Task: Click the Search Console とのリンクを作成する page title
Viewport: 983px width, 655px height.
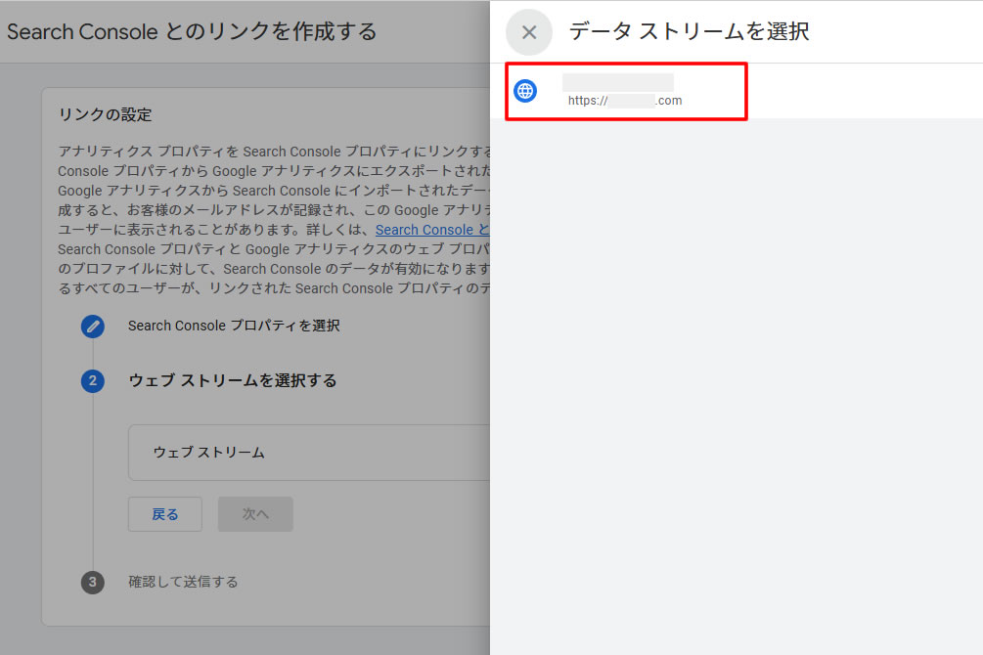Action: [191, 31]
